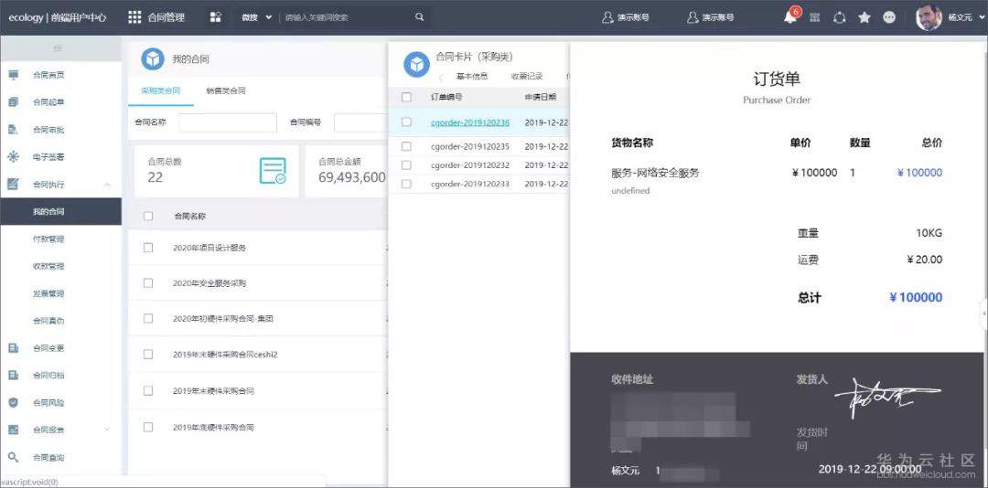Focus the top keyword search field
988x488 pixels.
click(x=347, y=17)
